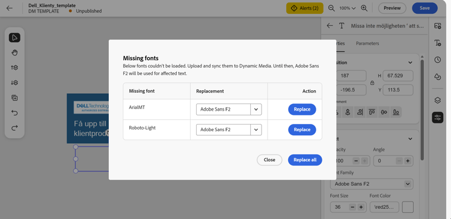451x219 pixels.
Task: Distribute horizontally alignment icon
Action: [x=384, y=113]
